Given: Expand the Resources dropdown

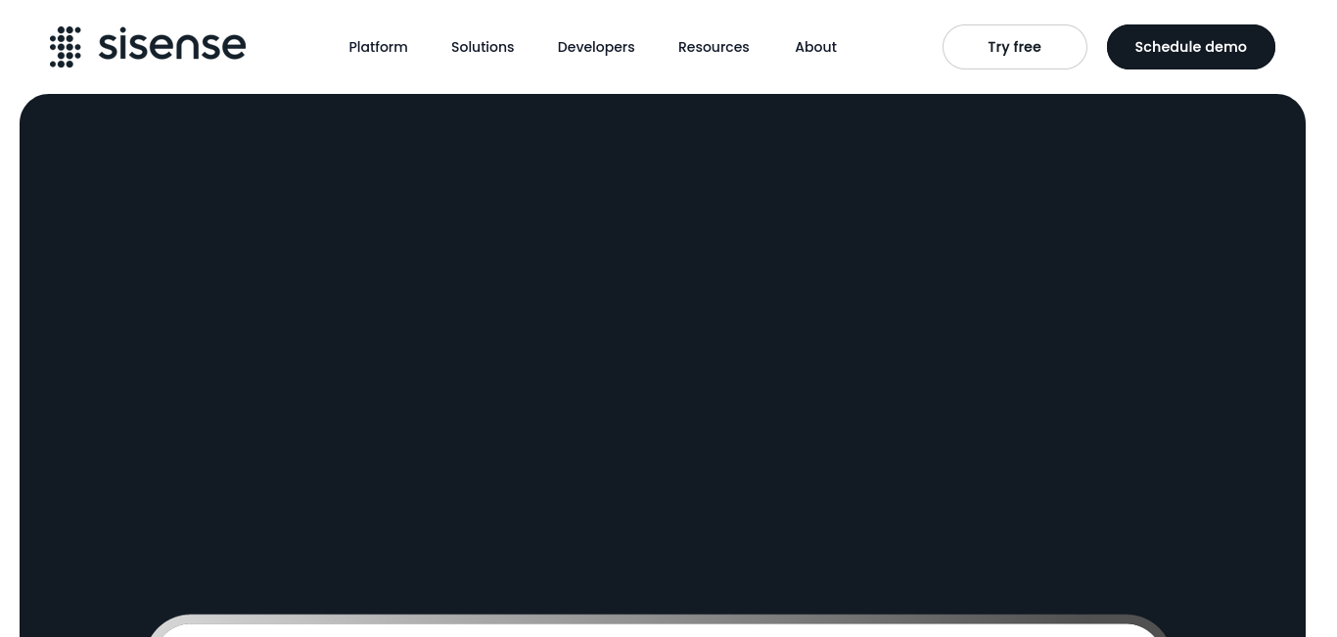Looking at the screenshot, I should [x=713, y=47].
